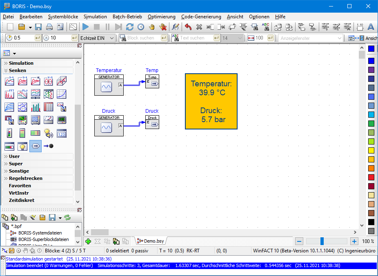Viewport: 378px width, 276px height.
Task: Start the simulation with the blue play icon
Action: [86, 27]
